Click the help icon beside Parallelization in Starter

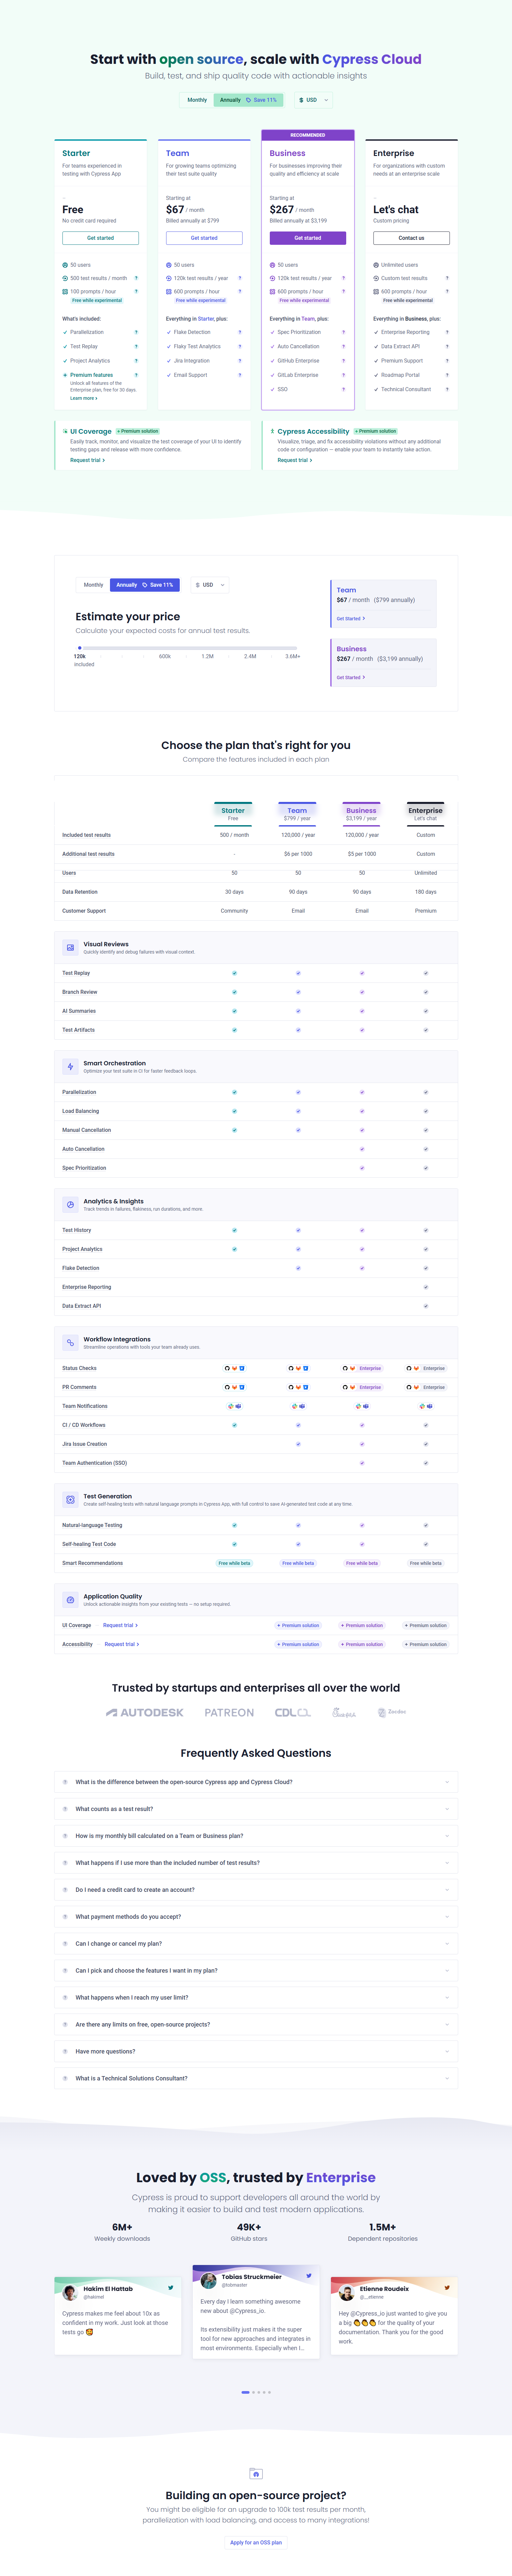(136, 332)
